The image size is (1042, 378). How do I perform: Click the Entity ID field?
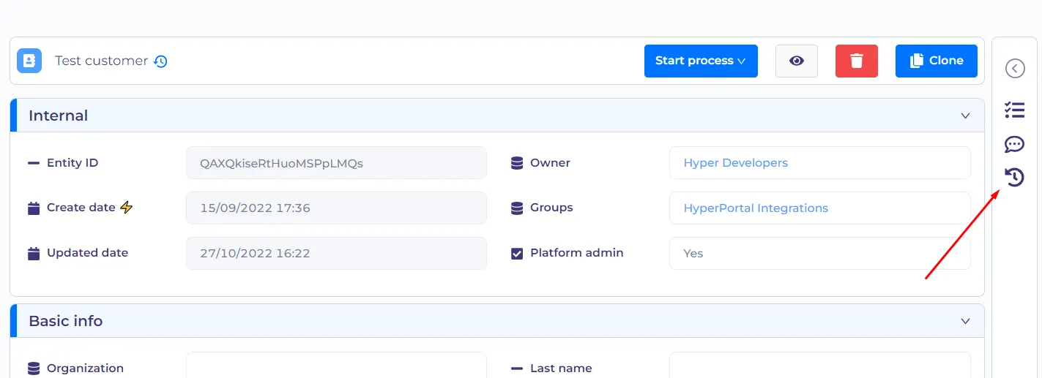click(x=336, y=163)
